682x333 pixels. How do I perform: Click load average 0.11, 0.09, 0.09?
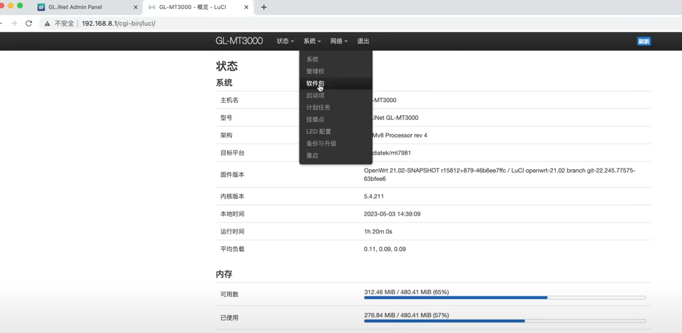385,249
